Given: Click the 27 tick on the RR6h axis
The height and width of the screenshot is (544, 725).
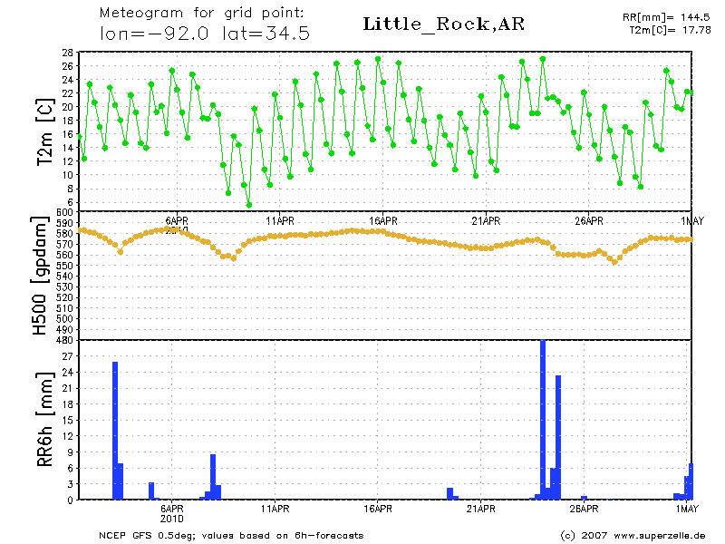Looking at the screenshot, I should pyautogui.click(x=65, y=356).
